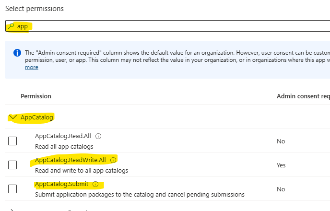Click the Admin consent required column header

pos(302,96)
